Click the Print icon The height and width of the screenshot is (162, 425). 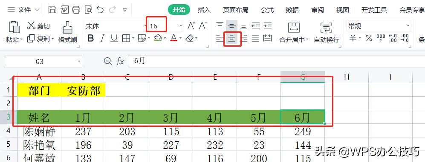pyautogui.click(x=76, y=10)
